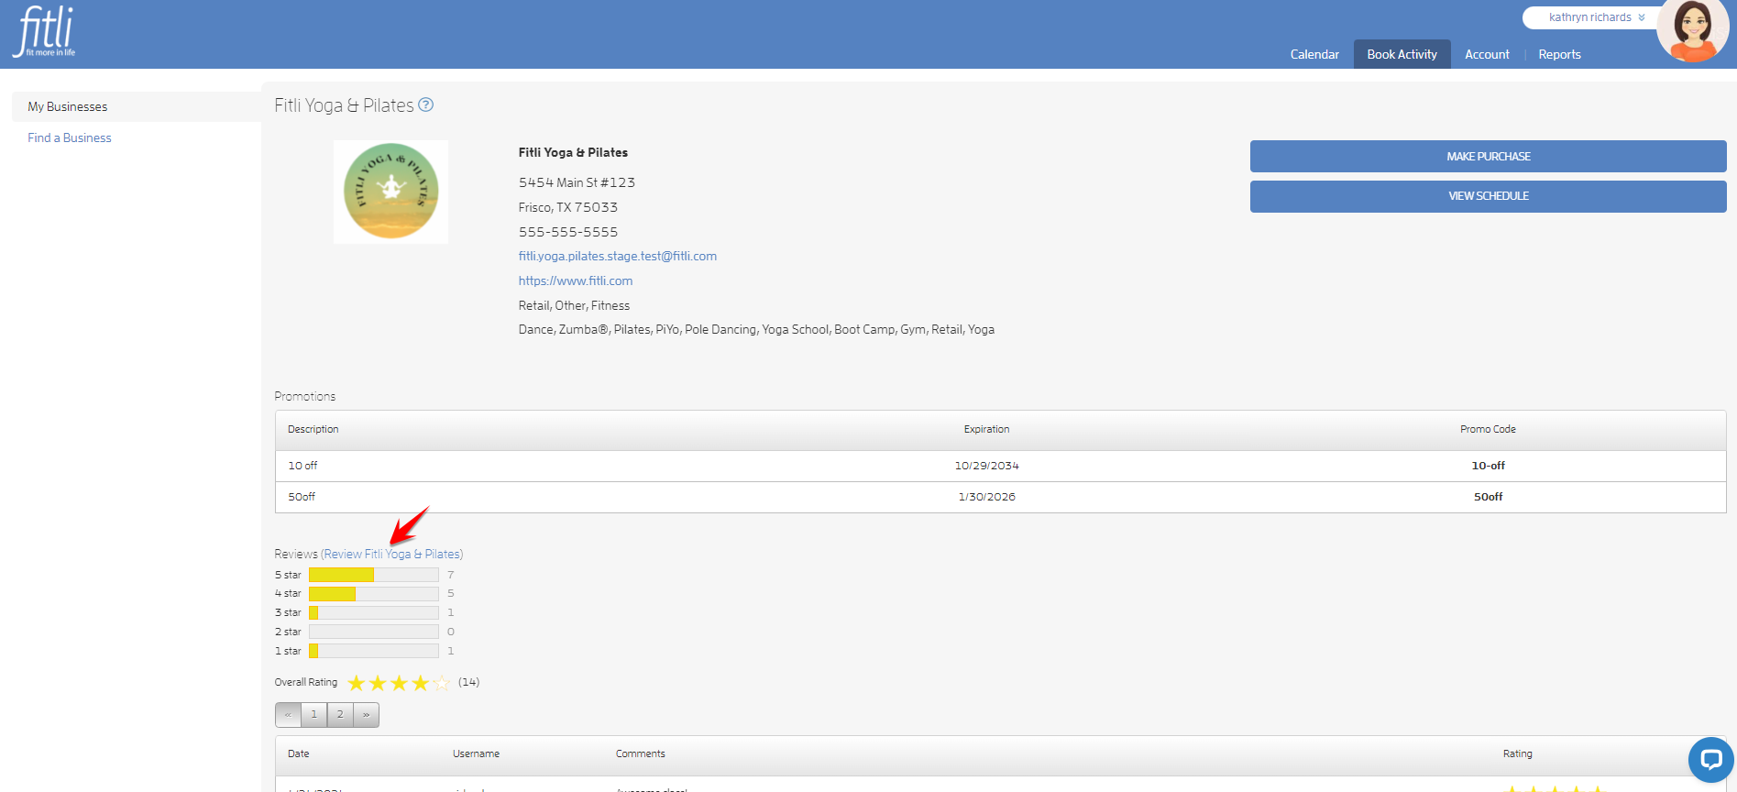The height and width of the screenshot is (792, 1737).
Task: Open the https://www.fitli.com link
Action: pyautogui.click(x=576, y=280)
